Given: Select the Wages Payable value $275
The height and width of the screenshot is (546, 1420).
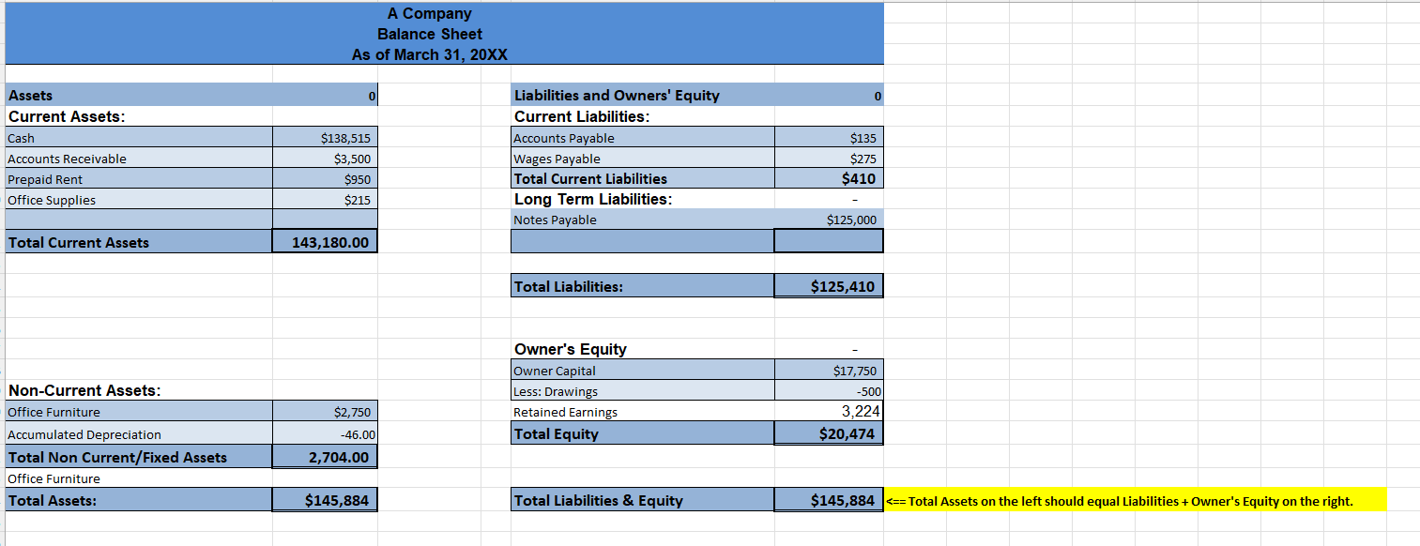Looking at the screenshot, I should tap(828, 158).
